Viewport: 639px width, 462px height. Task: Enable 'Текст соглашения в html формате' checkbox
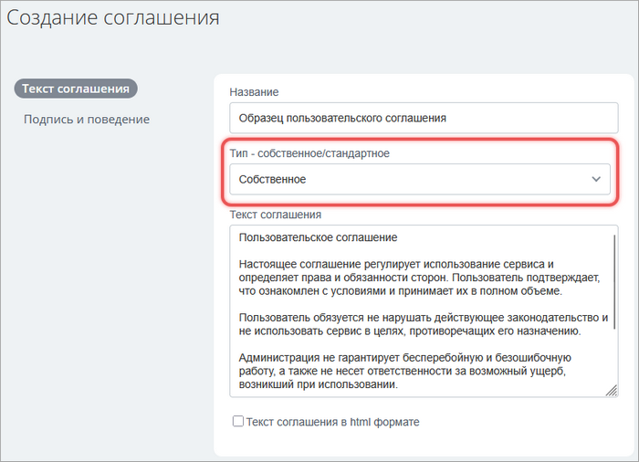tap(238, 422)
